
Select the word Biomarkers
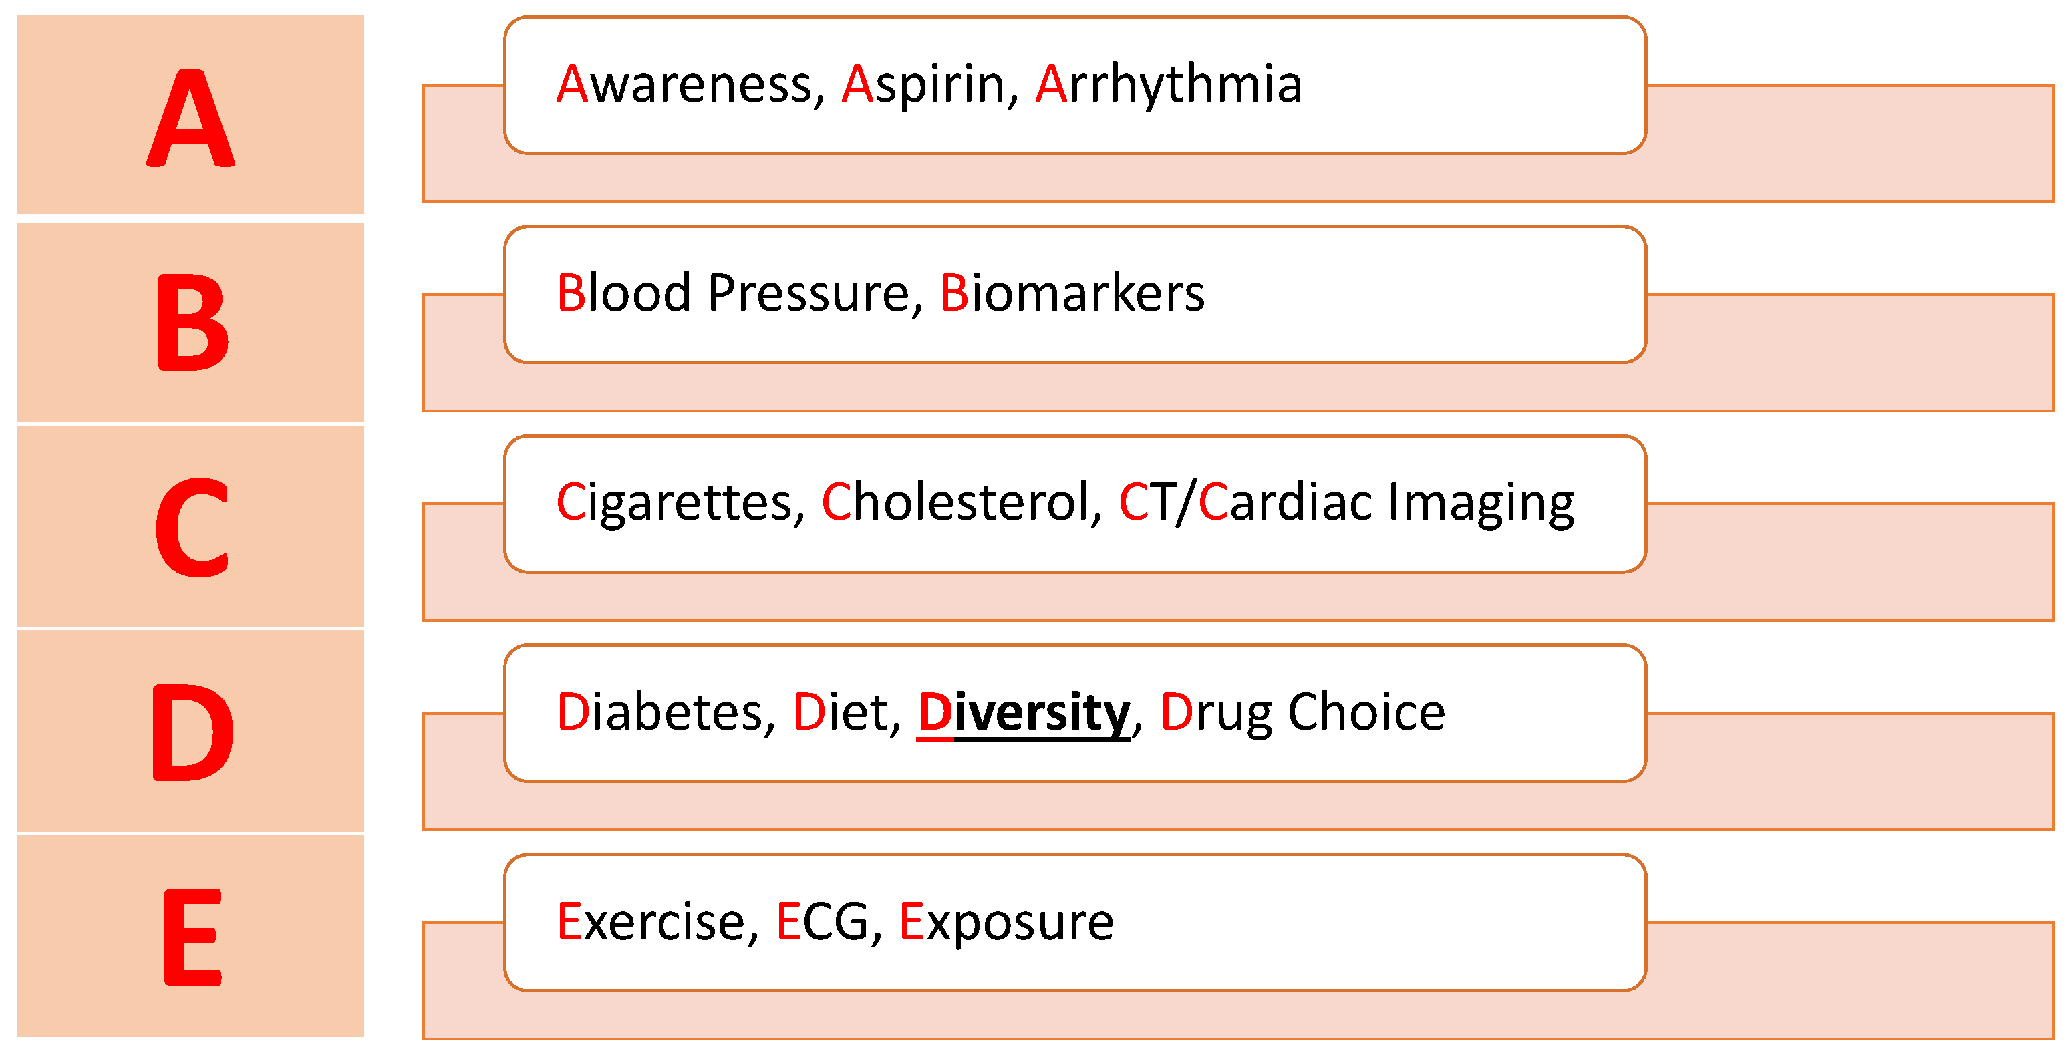tap(1072, 293)
